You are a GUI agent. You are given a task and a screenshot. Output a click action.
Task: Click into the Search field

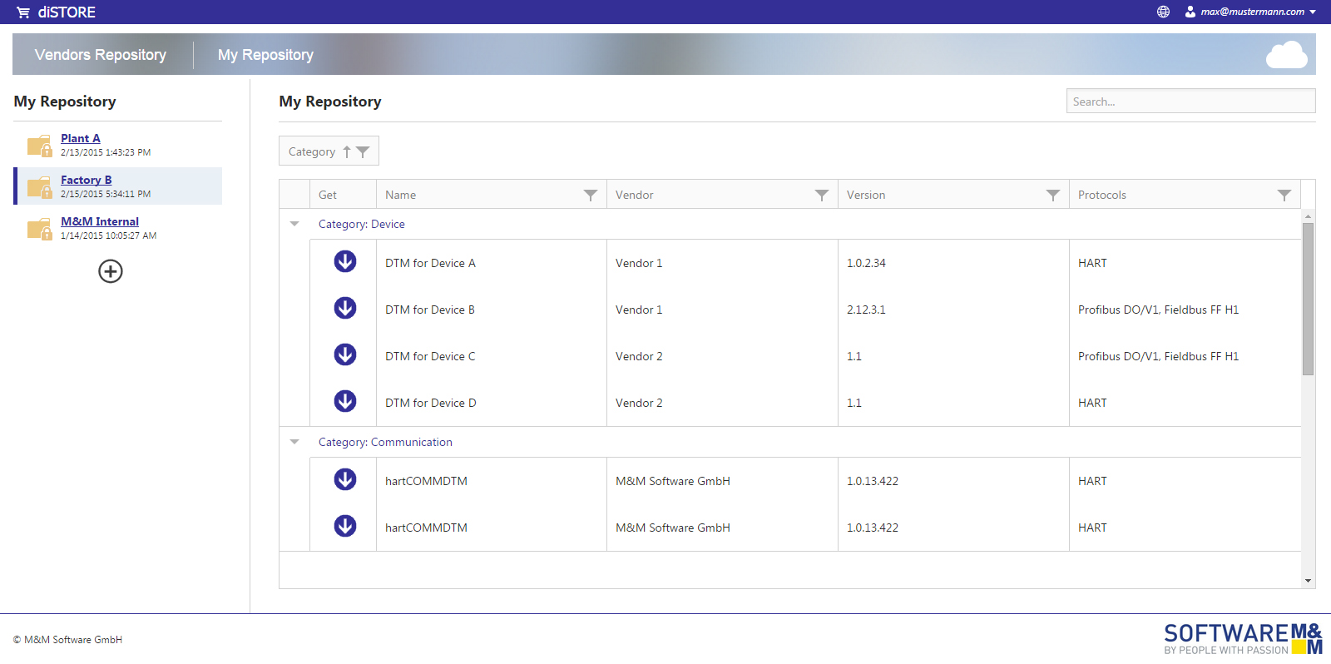[x=1190, y=102]
